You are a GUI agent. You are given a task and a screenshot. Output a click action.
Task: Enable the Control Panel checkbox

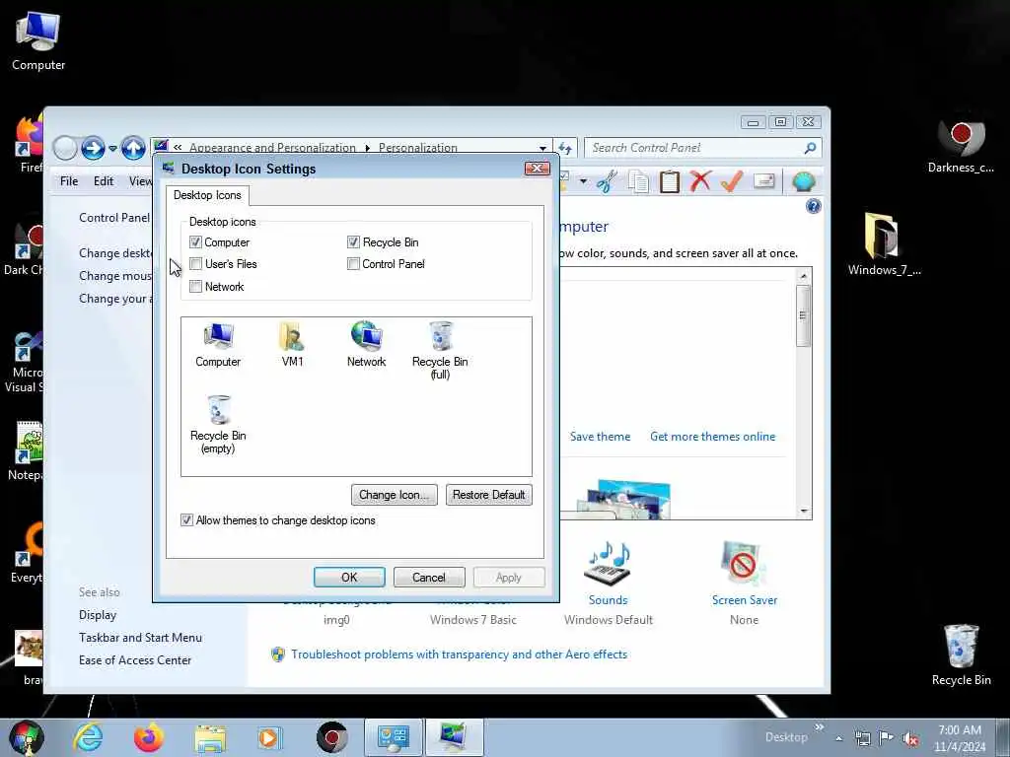(353, 264)
